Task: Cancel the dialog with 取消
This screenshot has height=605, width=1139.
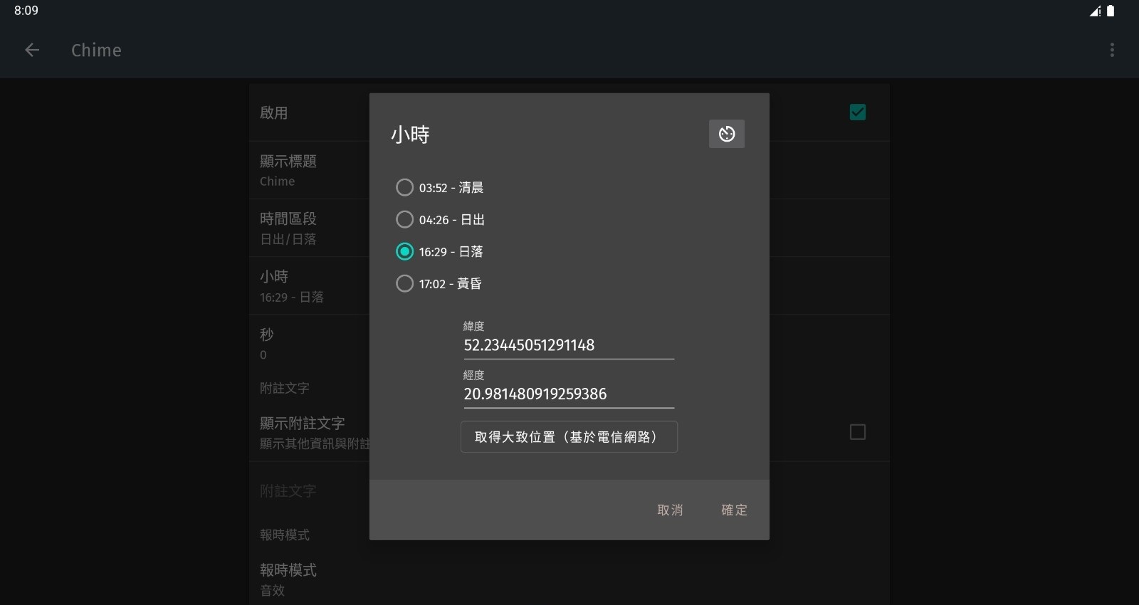Action: [670, 510]
